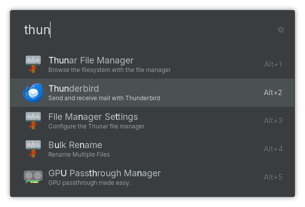305x207 pixels.
Task: Choose the Bulk Rename result title
Action: 75,145
